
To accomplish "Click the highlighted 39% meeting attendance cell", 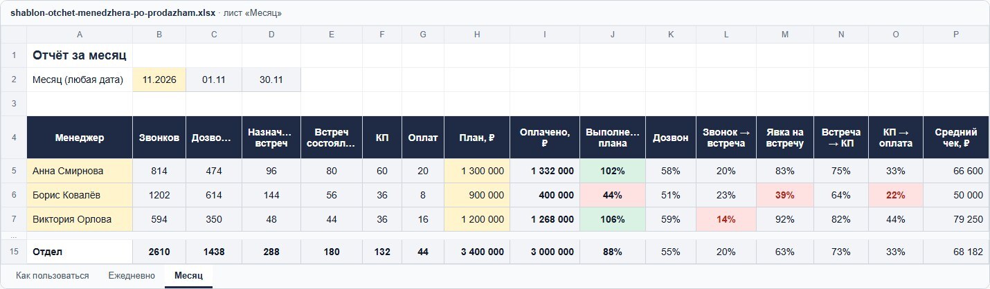I will [785, 195].
